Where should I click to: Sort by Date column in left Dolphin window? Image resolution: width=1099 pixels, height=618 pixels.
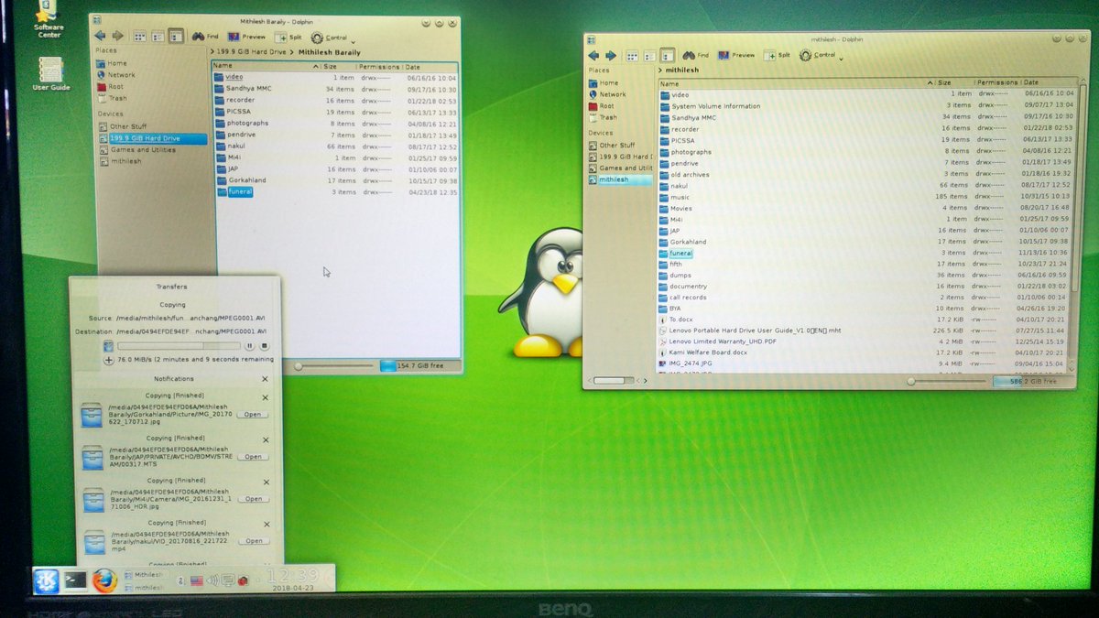click(430, 67)
